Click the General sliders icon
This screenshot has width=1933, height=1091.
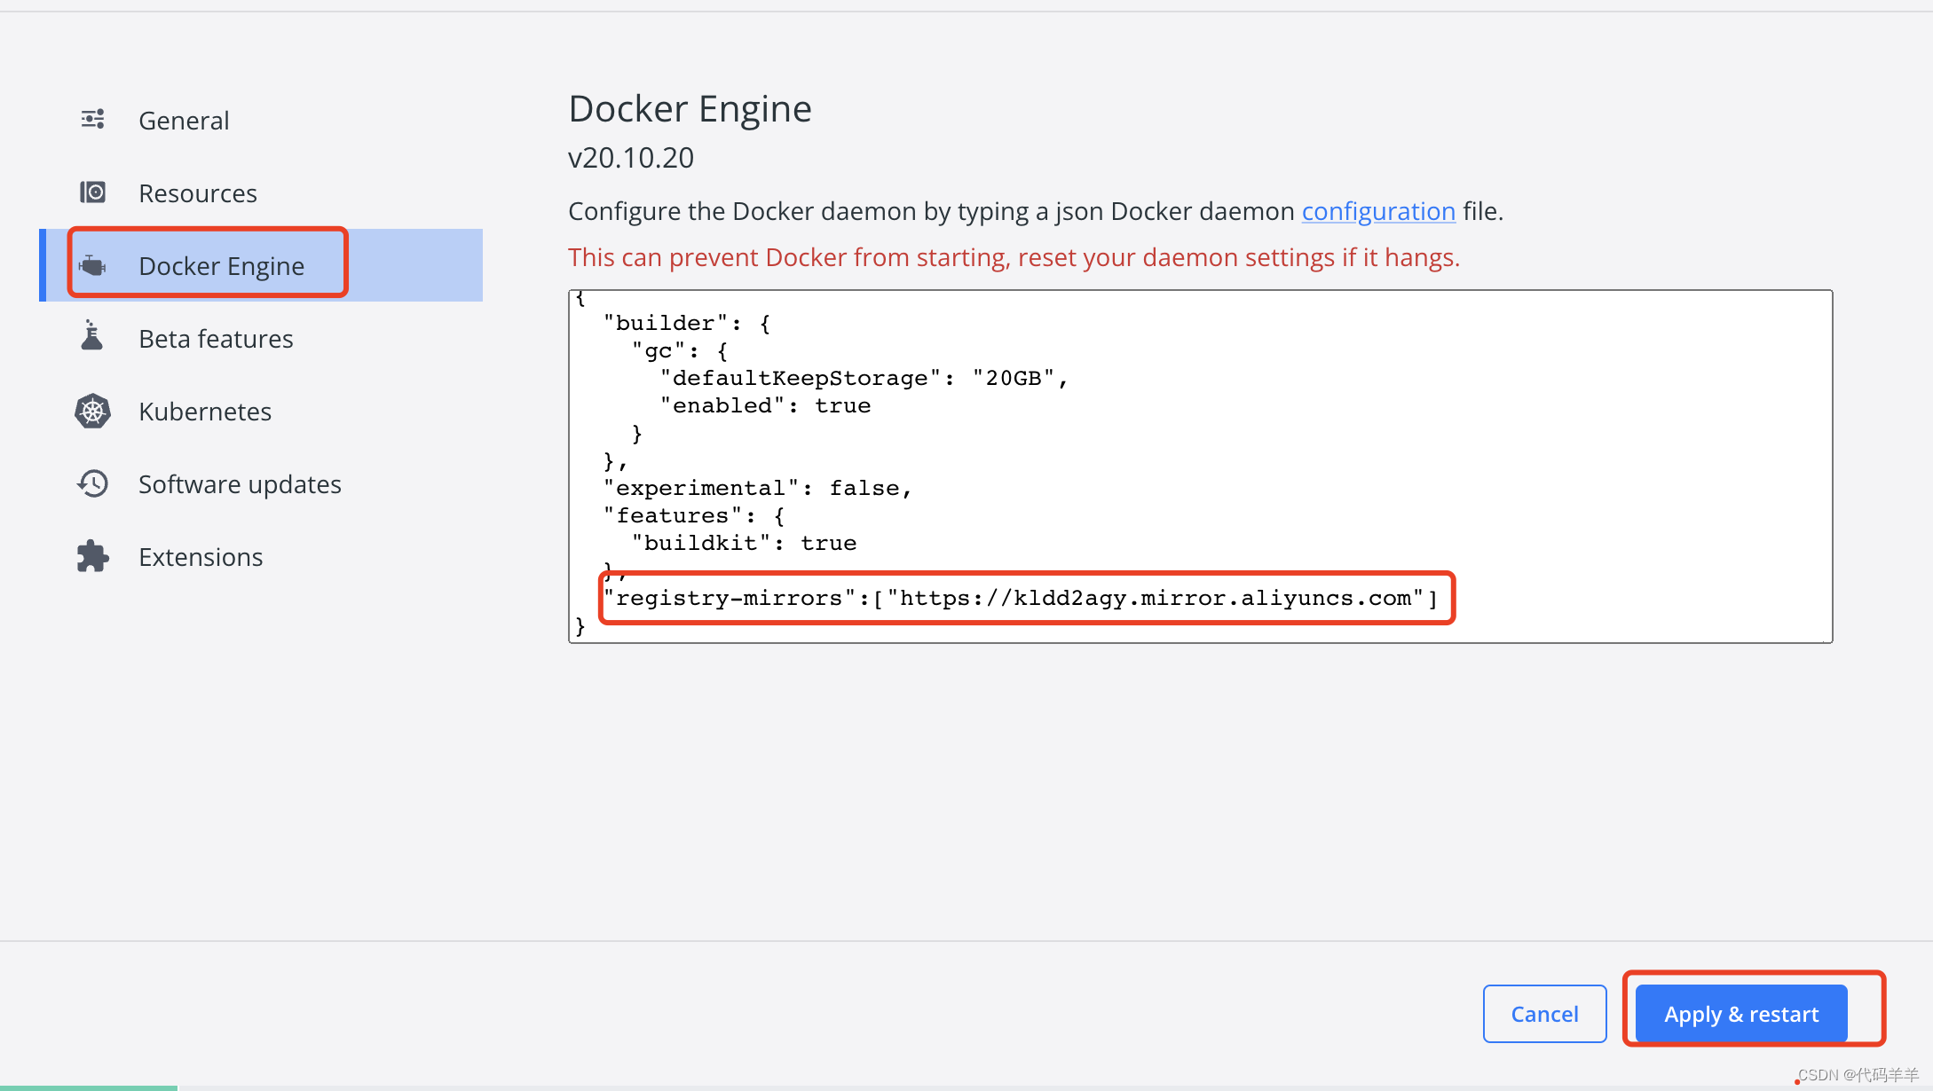[93, 119]
